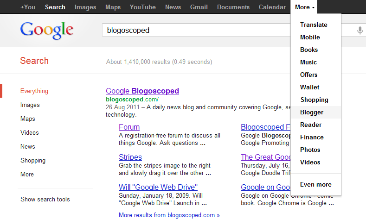Open Even more at menu bottom
This screenshot has height=219, width=366.
pyautogui.click(x=315, y=184)
